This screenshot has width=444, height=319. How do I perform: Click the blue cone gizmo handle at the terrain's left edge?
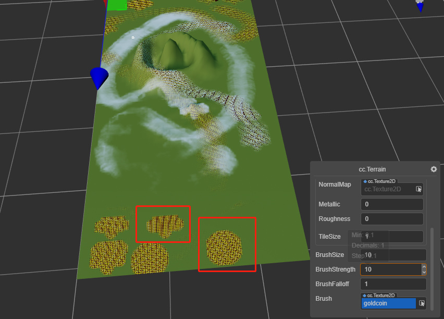coord(99,78)
